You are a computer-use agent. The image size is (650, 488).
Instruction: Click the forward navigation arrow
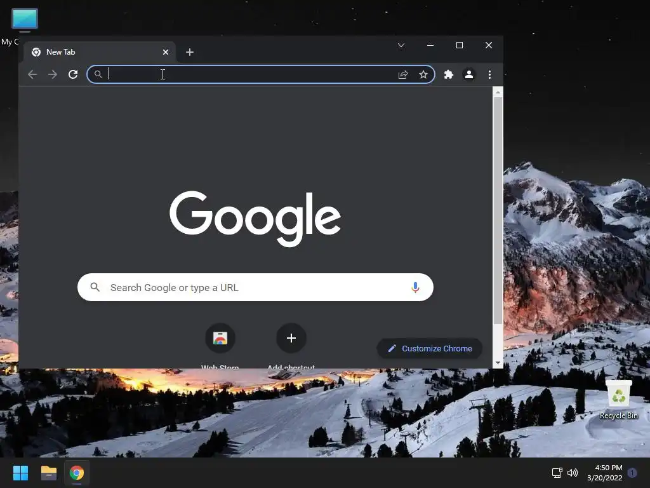coord(53,74)
